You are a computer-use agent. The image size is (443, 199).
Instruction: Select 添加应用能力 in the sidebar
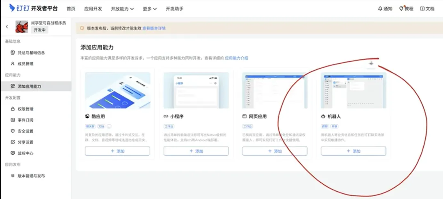tap(36, 86)
